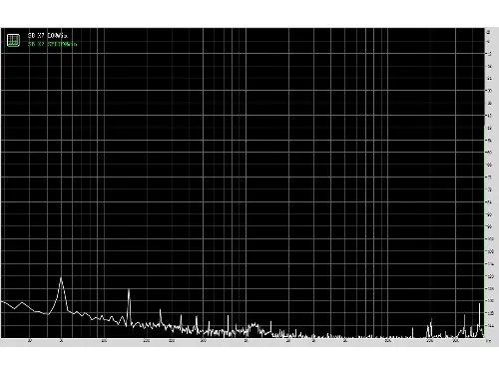Click the second-tallest peak in the left half
The width and height of the screenshot is (499, 374).
point(129,291)
